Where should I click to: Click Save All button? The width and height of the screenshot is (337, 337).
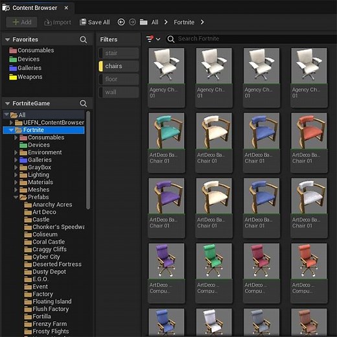(95, 22)
